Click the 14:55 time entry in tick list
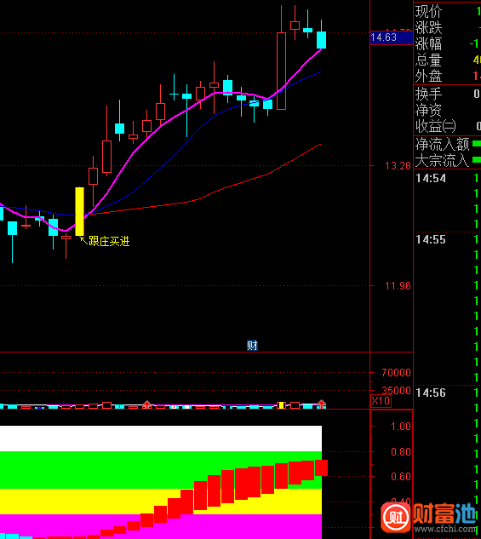The width and height of the screenshot is (481, 539). click(431, 239)
